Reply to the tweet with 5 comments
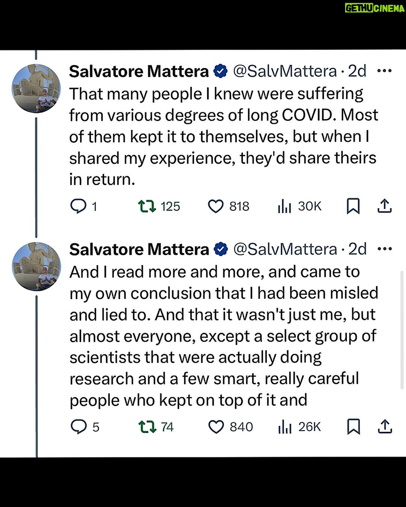Screen dimensions: 406x507 pos(79,427)
